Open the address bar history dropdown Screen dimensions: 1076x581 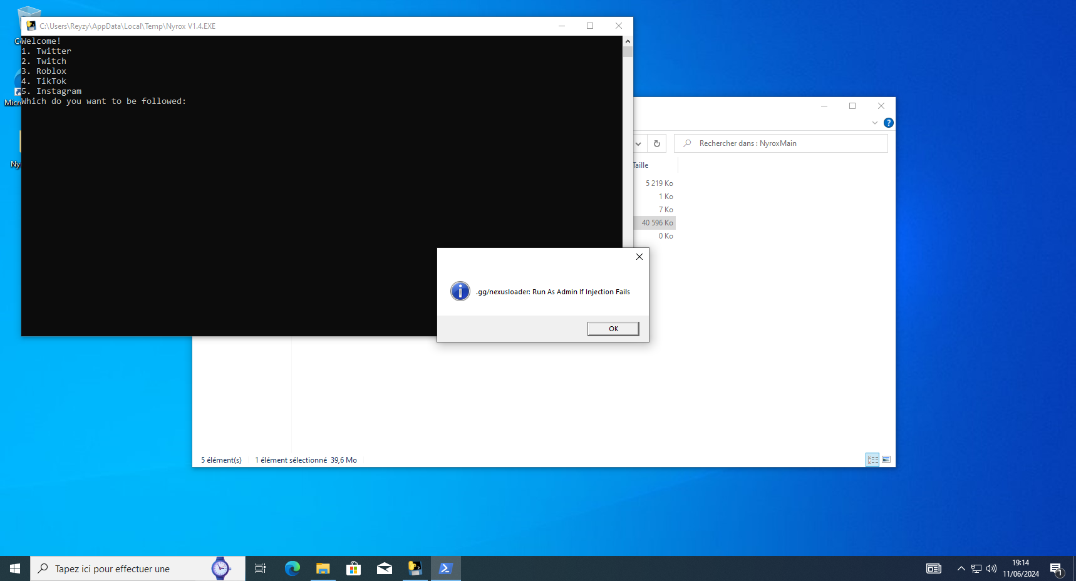(638, 143)
